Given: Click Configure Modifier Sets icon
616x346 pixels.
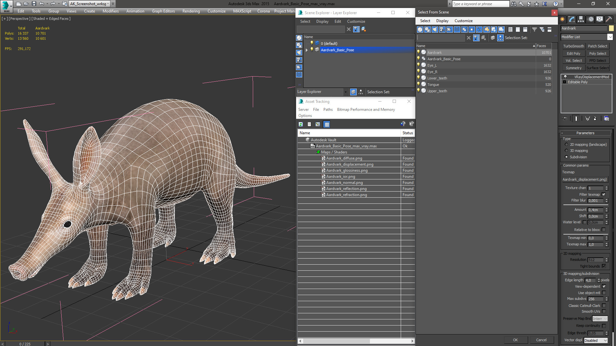Looking at the screenshot, I should click(606, 119).
